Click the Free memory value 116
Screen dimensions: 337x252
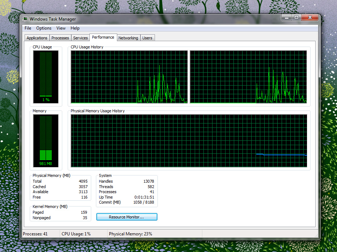(84, 197)
